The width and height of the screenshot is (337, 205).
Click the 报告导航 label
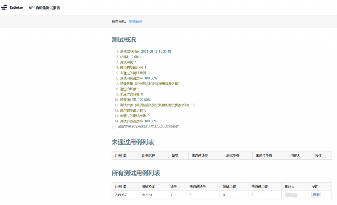coord(119,22)
